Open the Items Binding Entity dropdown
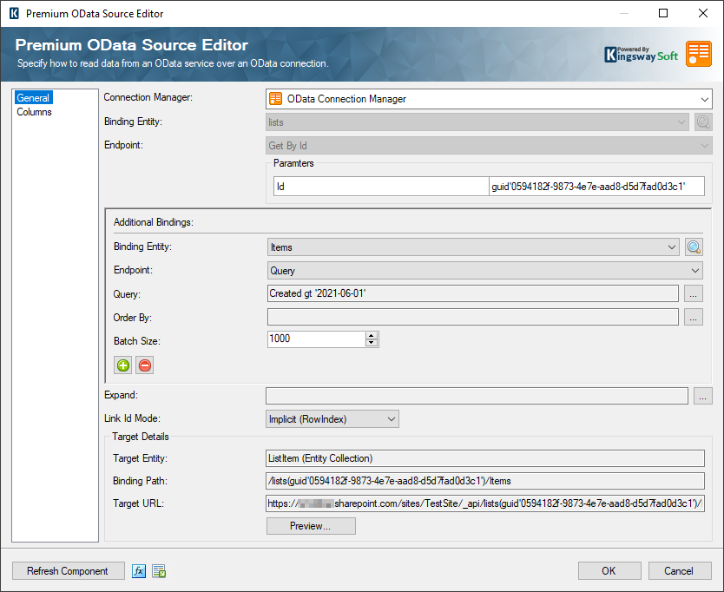724x592 pixels. [x=672, y=247]
